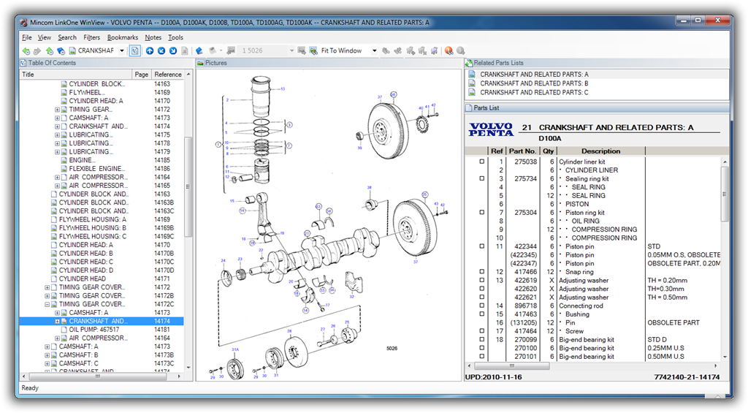Open the Notes menu
This screenshot has width=748, height=413.
153,37
